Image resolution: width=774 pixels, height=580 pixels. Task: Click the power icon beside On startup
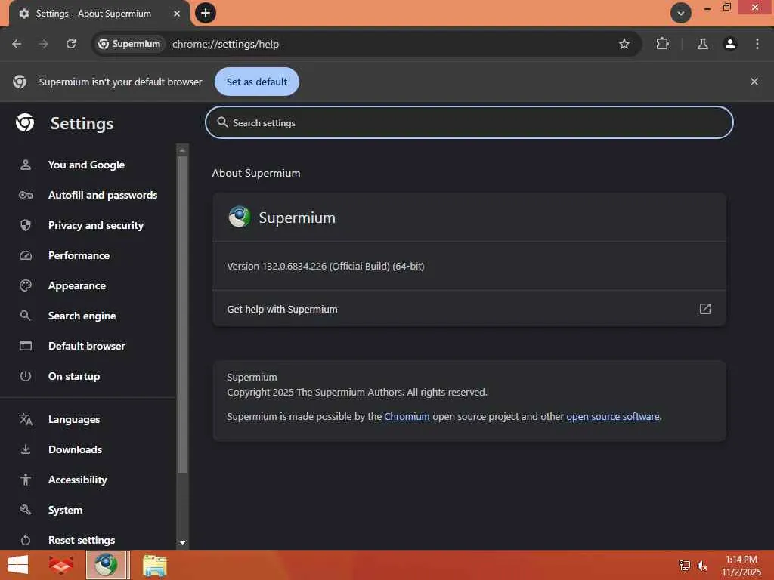(26, 376)
